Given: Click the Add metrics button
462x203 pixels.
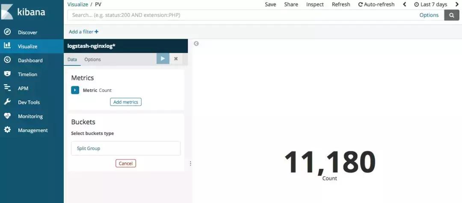Looking at the screenshot, I should pyautogui.click(x=126, y=102).
